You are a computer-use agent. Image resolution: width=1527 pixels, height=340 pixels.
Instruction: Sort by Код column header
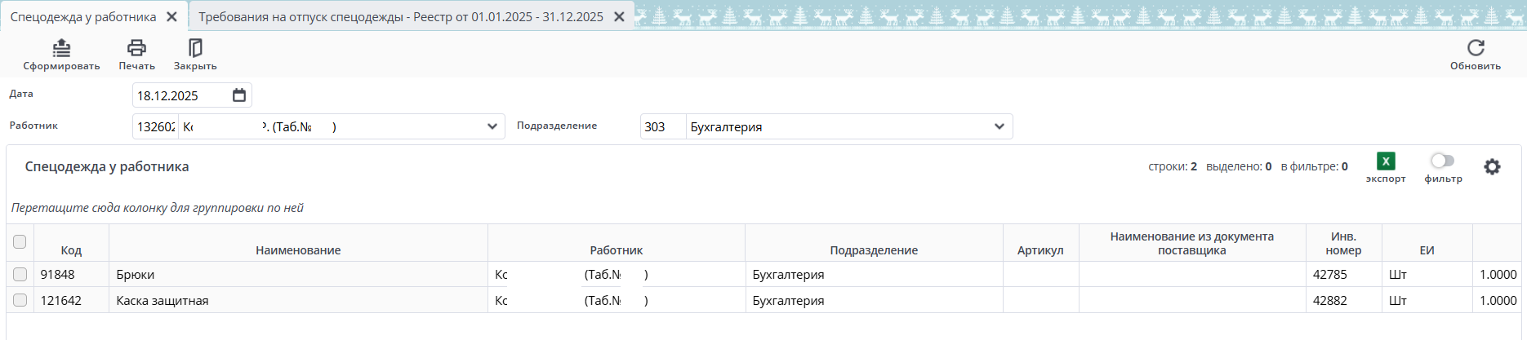click(71, 250)
